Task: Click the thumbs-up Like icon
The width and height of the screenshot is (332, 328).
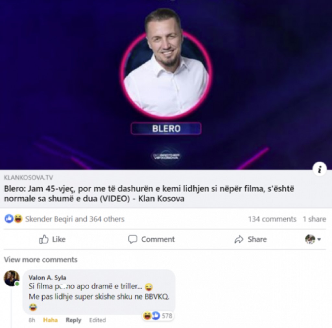Action: (x=44, y=239)
